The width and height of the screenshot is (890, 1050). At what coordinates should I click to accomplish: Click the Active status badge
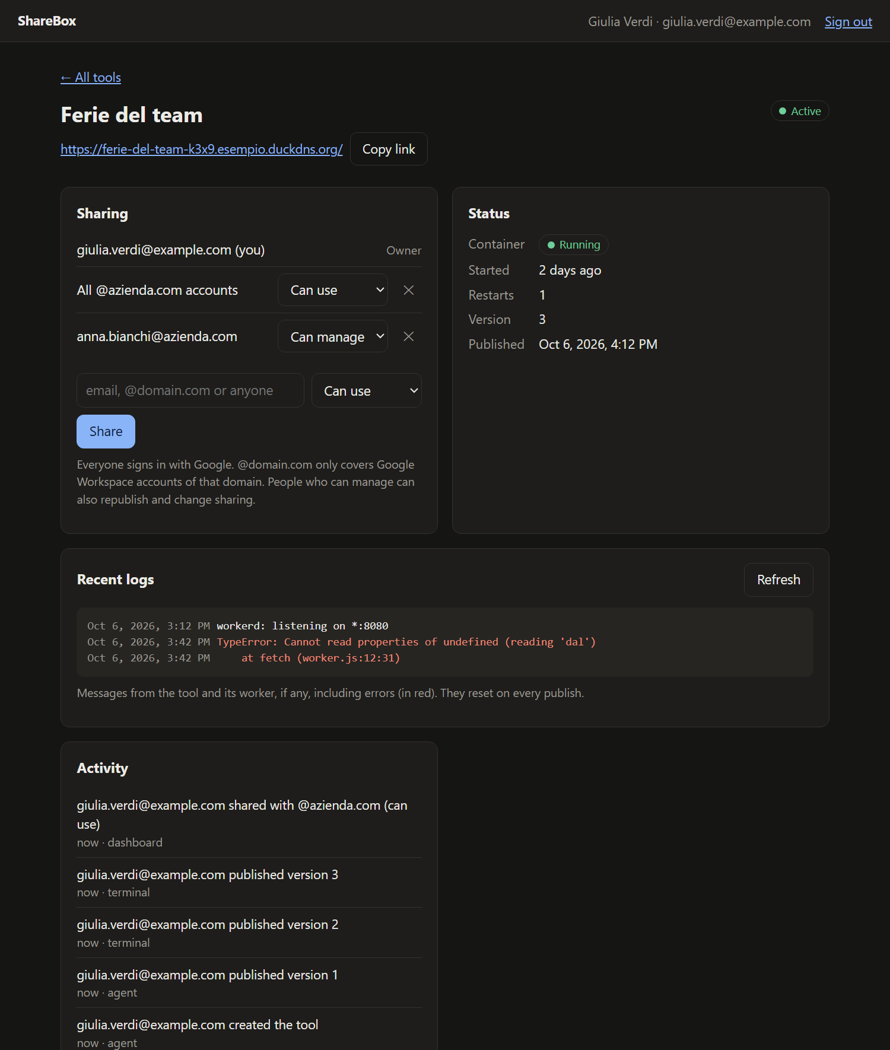800,111
